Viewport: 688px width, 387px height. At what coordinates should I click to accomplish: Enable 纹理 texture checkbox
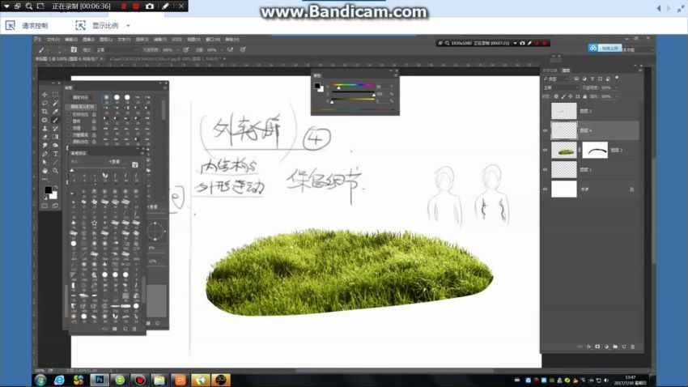[69, 128]
